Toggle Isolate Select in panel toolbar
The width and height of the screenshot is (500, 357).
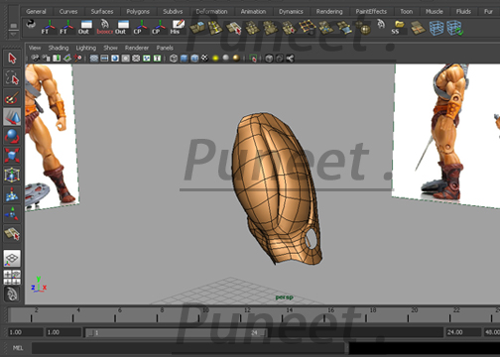[253, 59]
